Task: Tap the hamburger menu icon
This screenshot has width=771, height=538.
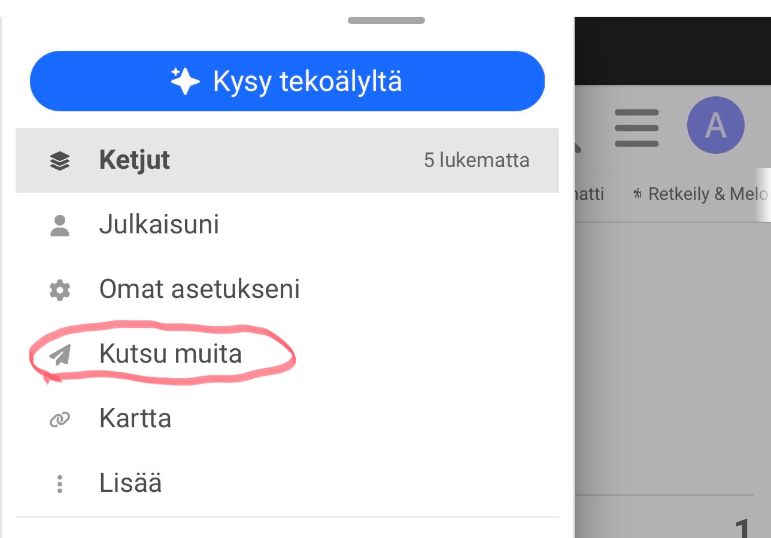Action: 637,127
